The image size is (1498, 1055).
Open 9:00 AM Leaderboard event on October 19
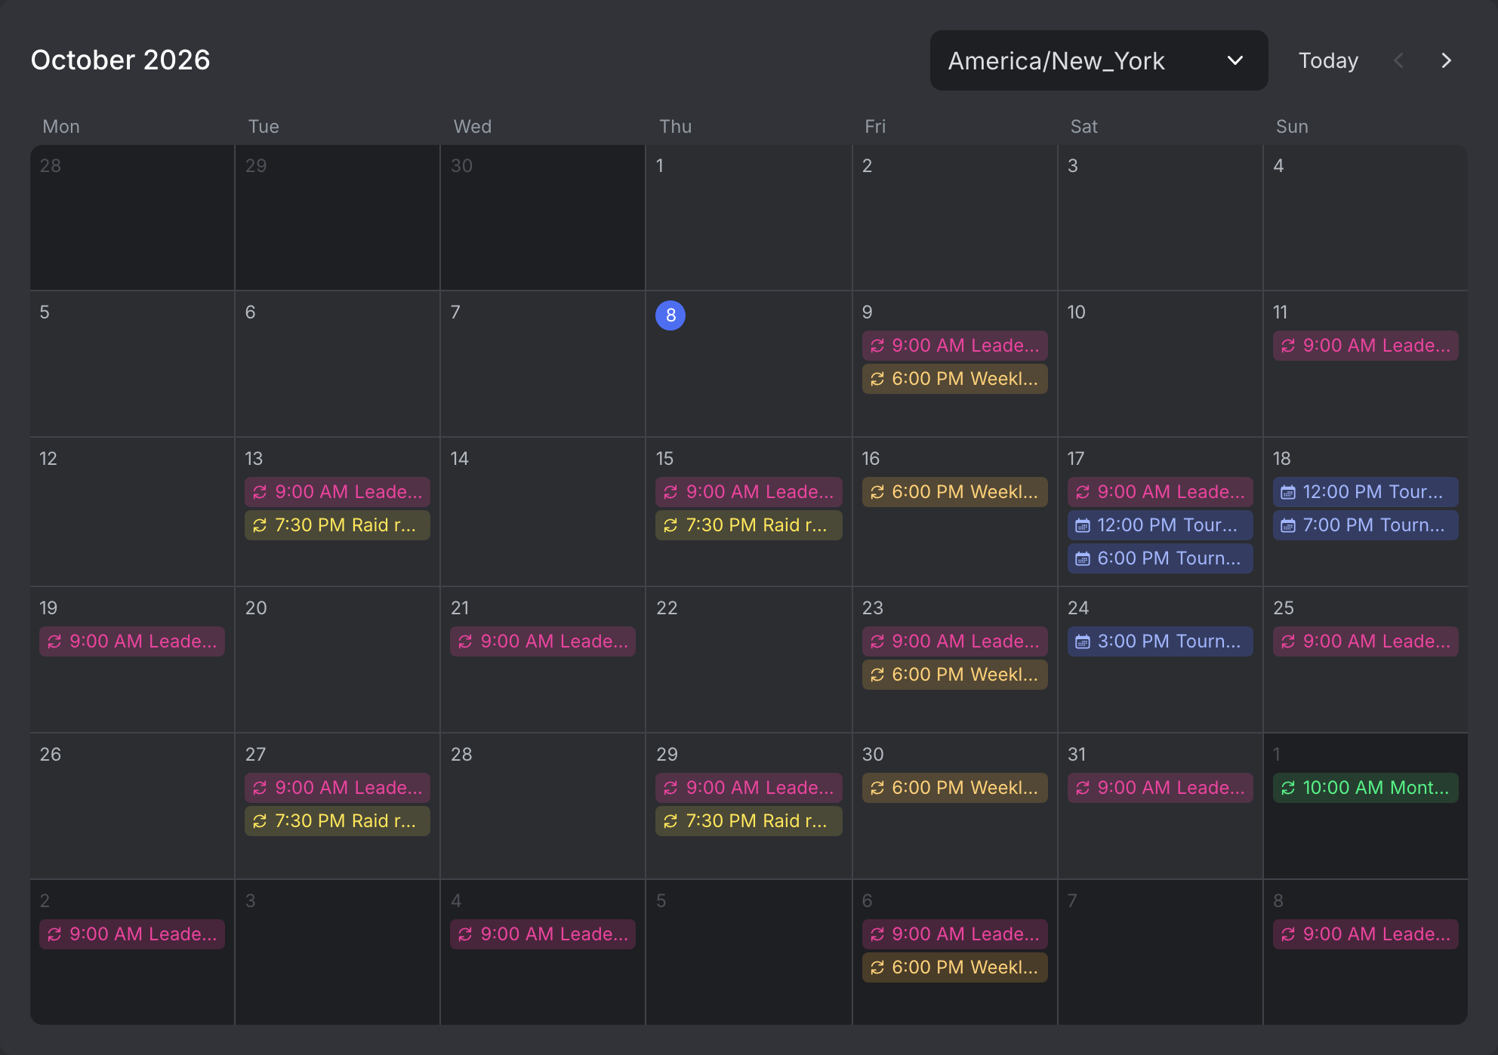[x=132, y=641]
